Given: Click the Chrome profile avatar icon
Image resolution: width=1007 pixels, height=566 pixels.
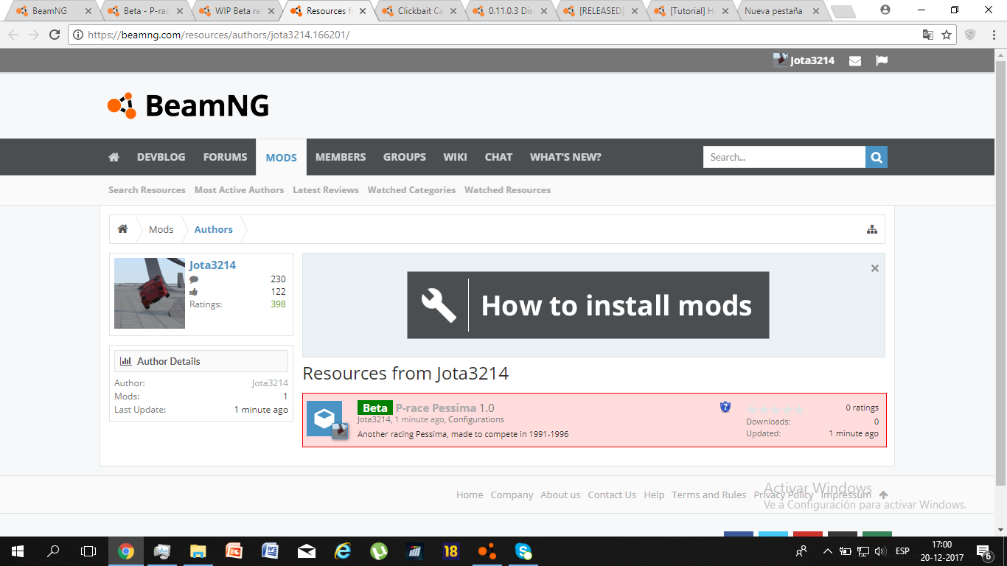Looking at the screenshot, I should pyautogui.click(x=885, y=10).
